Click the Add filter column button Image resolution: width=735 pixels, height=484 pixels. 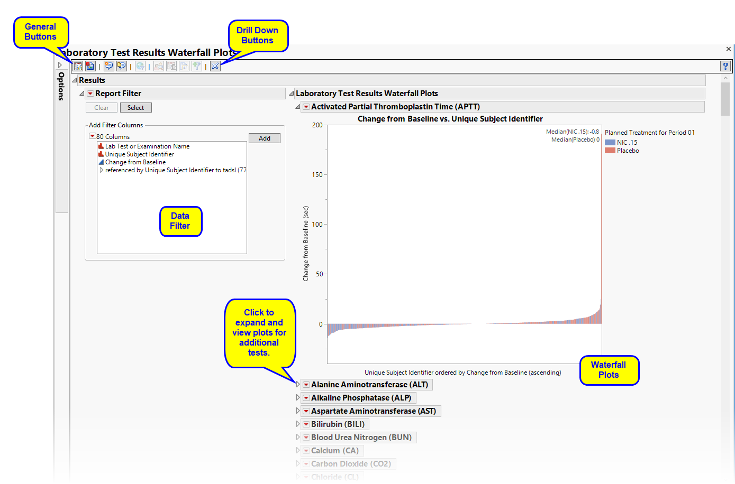tap(265, 138)
